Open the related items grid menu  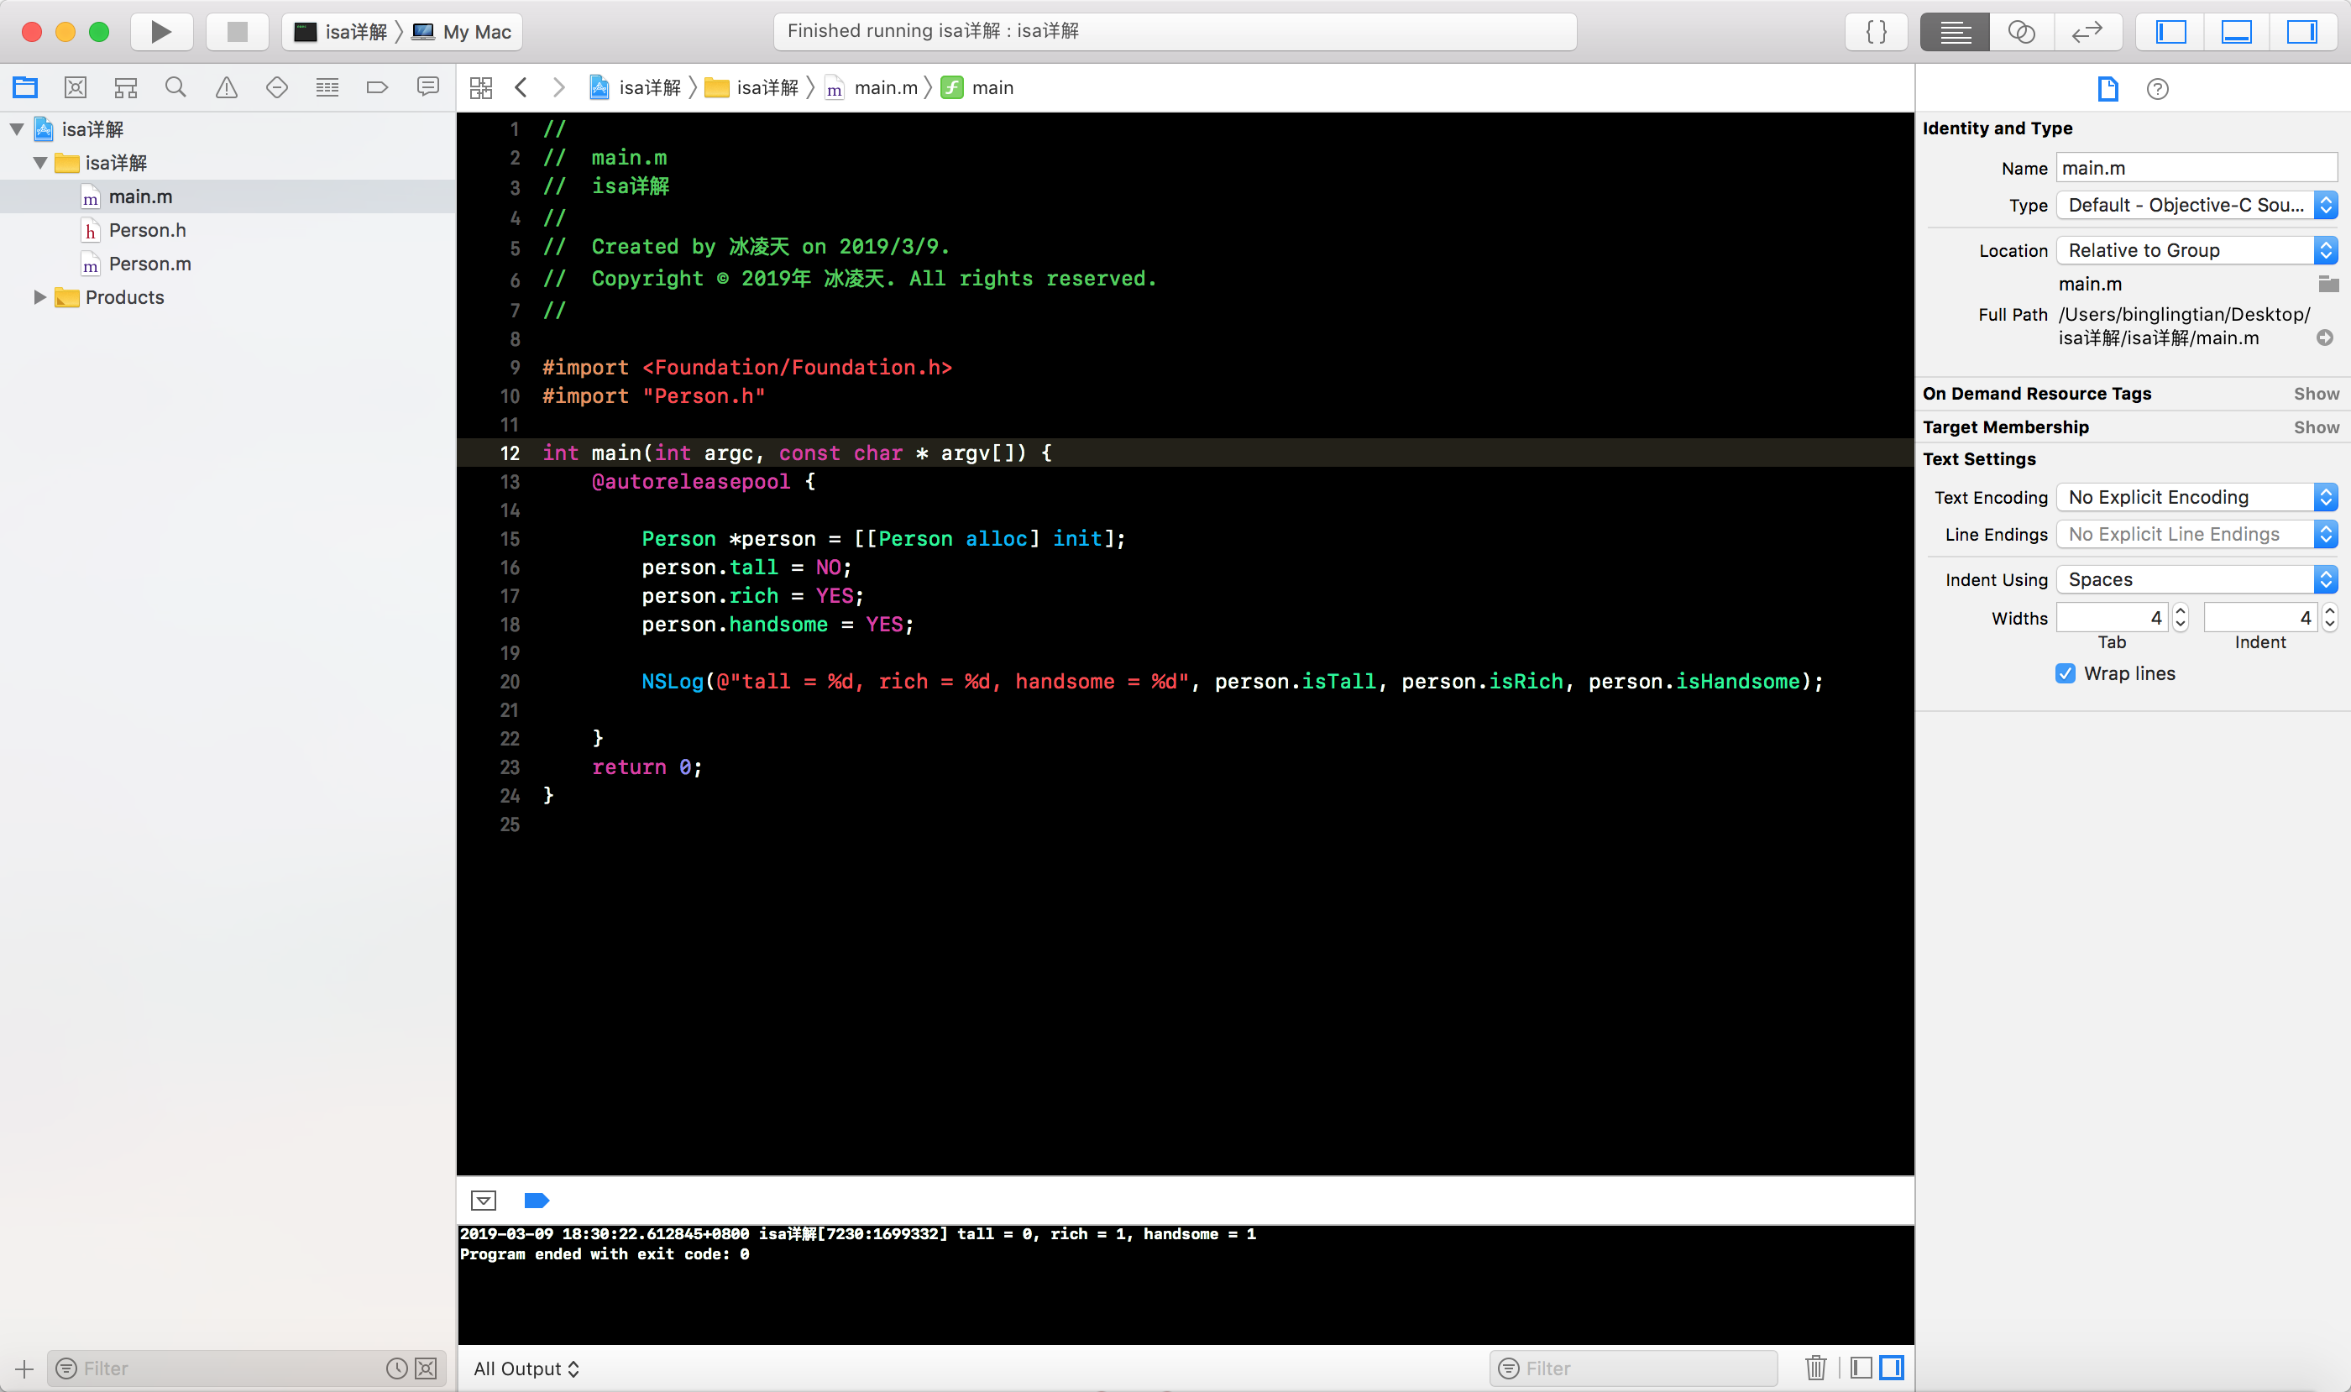point(481,87)
